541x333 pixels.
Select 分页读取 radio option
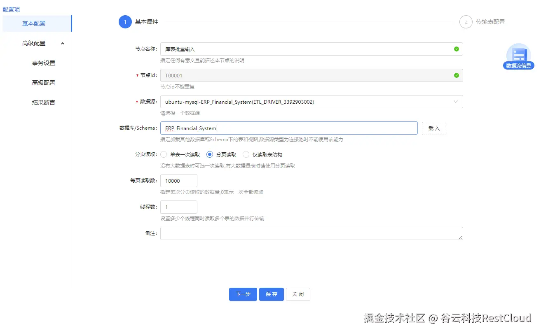click(210, 154)
